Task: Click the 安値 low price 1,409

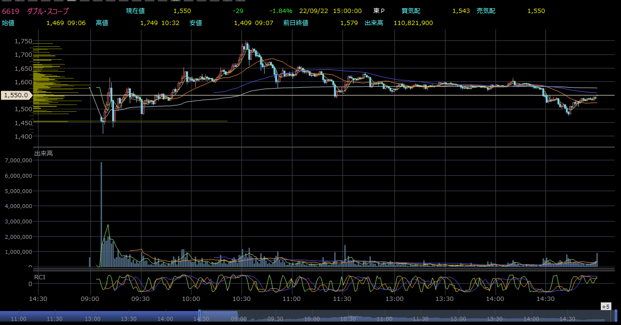Action: coord(242,23)
